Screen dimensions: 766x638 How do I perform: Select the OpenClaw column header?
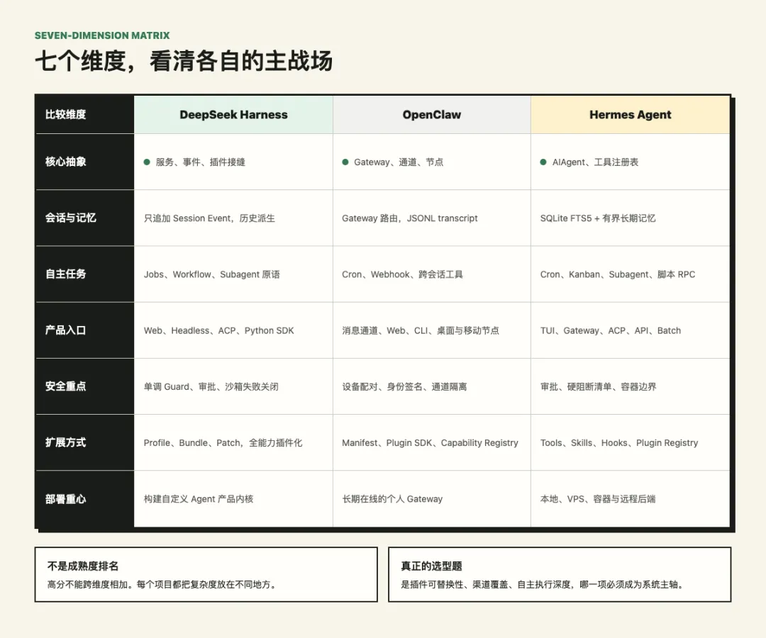tap(432, 115)
